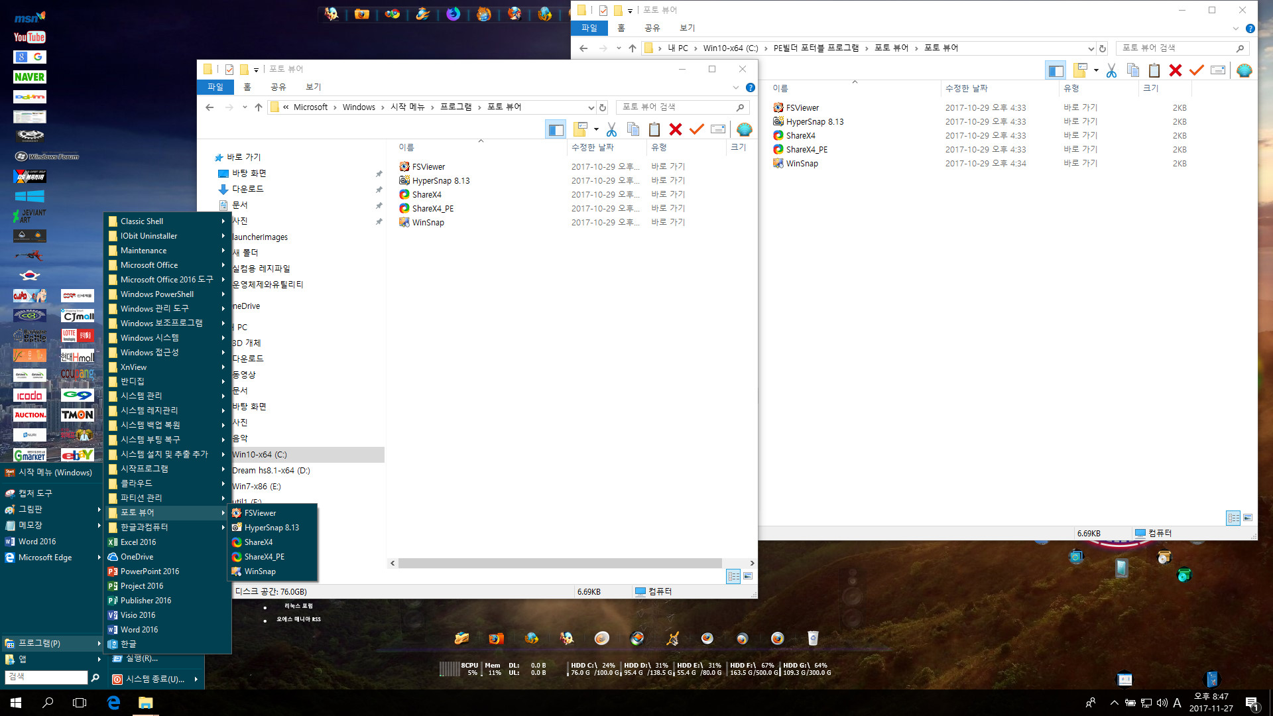Click Cut scissors icon in back Explorer window

pyautogui.click(x=1111, y=70)
